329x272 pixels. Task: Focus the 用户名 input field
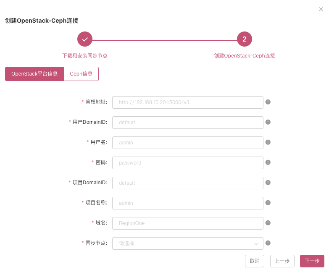(188, 142)
